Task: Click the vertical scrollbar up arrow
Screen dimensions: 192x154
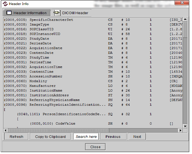Action: [x=185, y=19]
